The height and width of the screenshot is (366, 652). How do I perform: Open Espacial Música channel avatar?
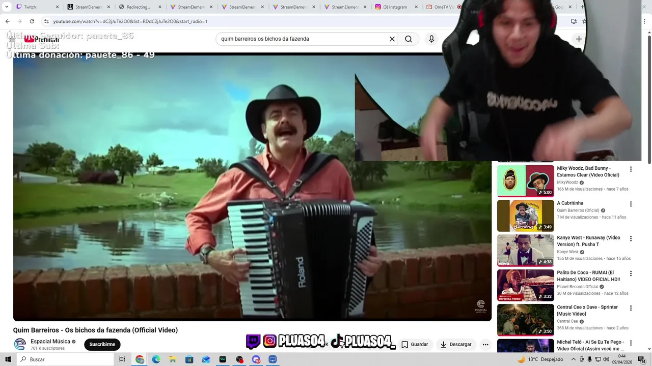pos(20,344)
